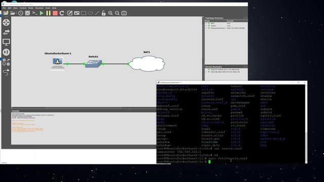Open the File menu

(4, 8)
